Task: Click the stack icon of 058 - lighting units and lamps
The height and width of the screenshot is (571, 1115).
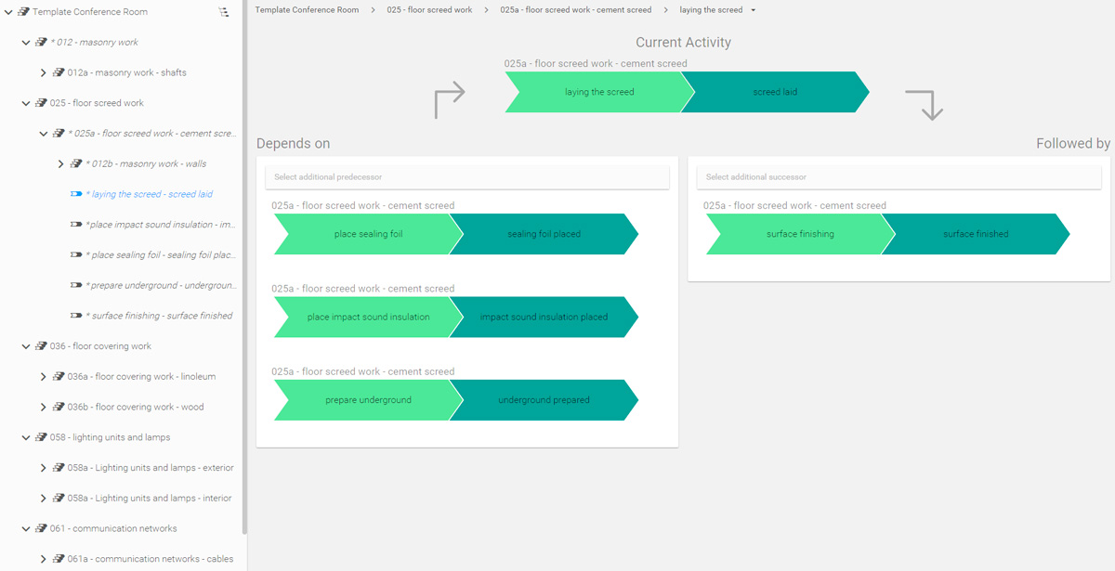Action: pyautogui.click(x=41, y=437)
